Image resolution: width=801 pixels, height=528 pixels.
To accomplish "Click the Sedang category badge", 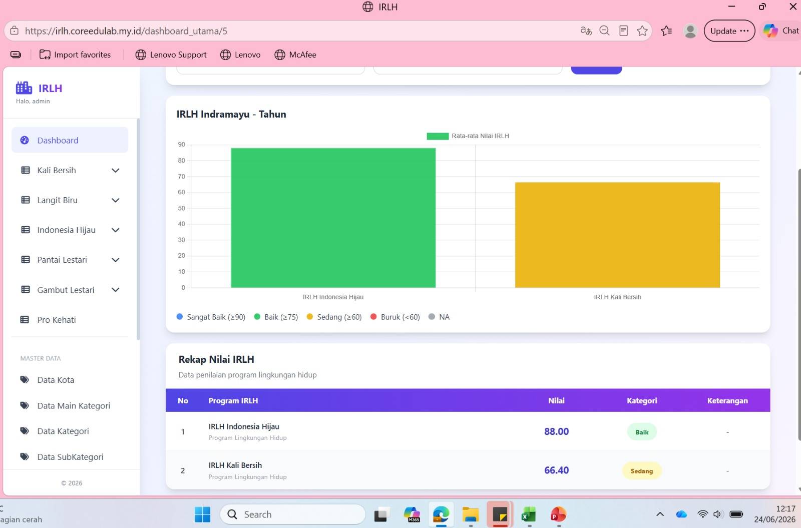I will (x=642, y=470).
